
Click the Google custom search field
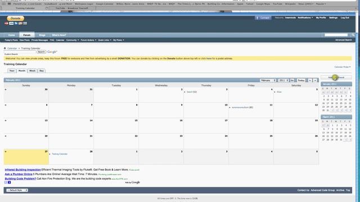[x=20, y=52]
